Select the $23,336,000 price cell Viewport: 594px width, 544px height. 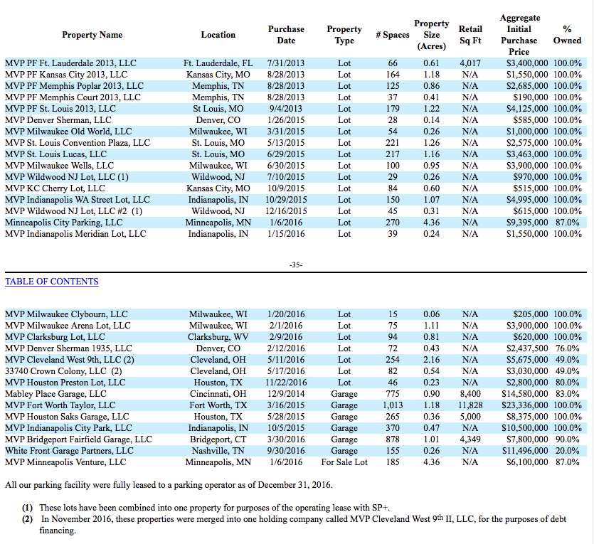[525, 405]
